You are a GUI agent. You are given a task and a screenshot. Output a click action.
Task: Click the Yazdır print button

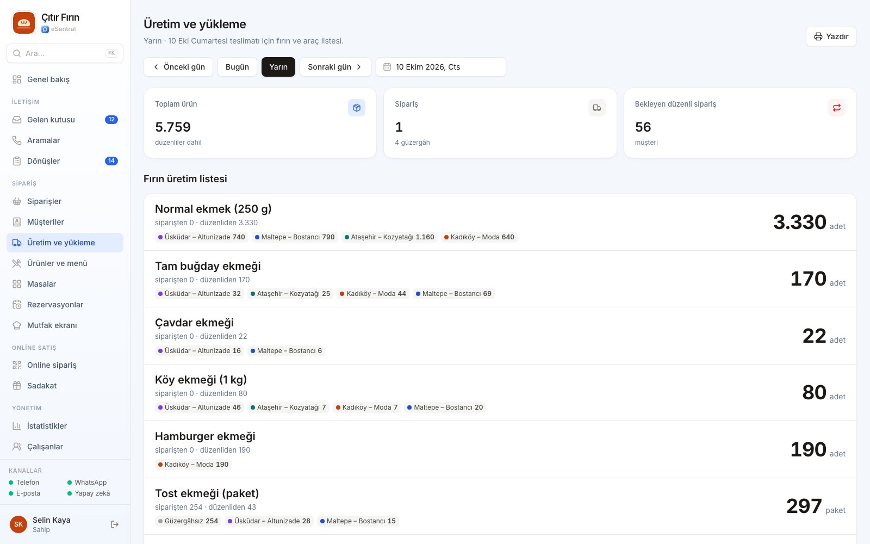point(831,36)
